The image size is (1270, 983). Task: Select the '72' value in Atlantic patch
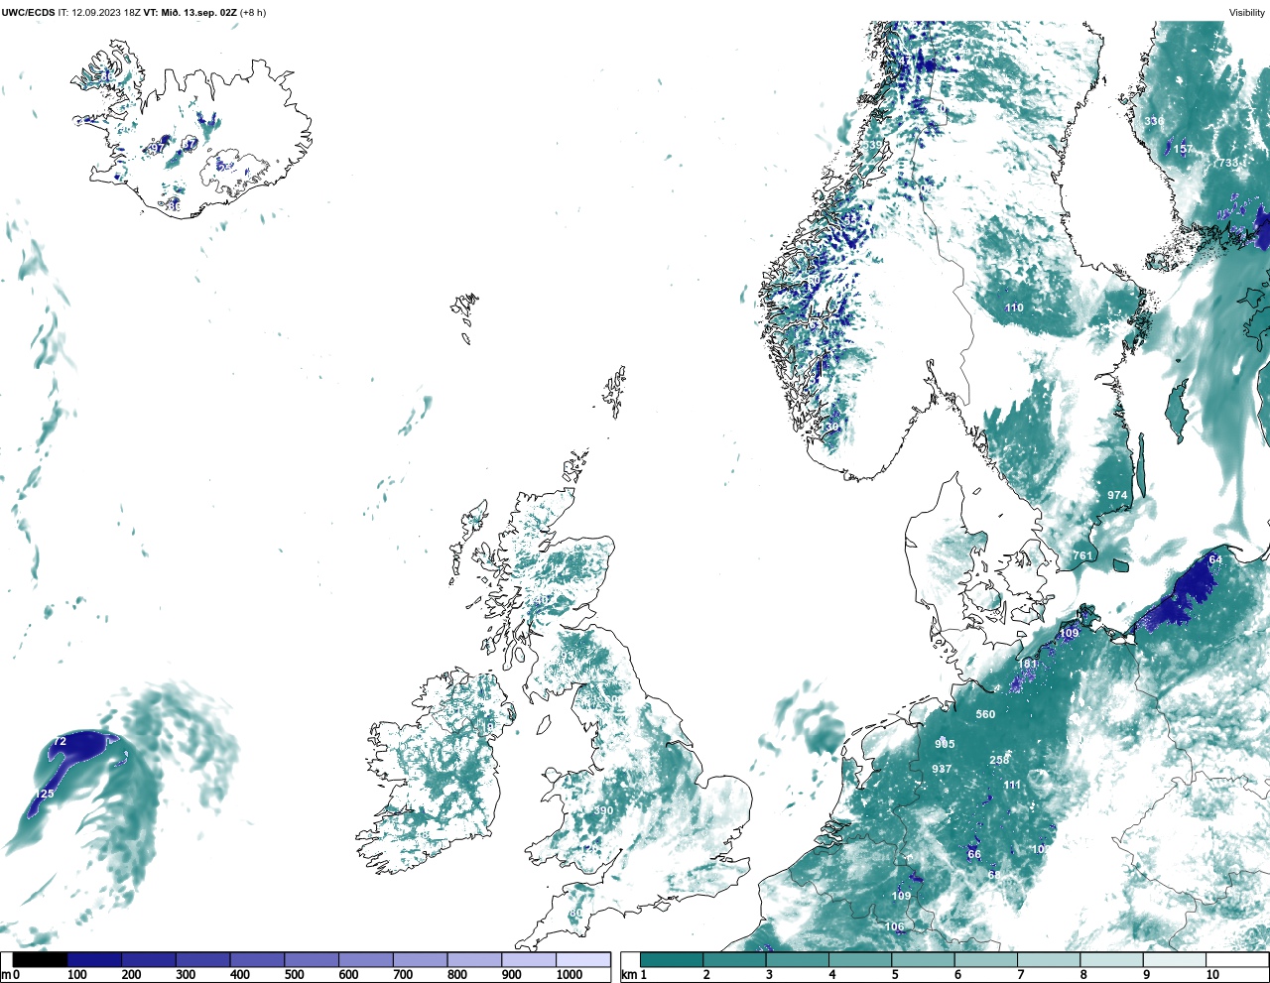(x=60, y=741)
